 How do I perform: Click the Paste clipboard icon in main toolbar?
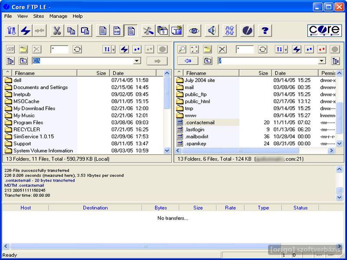click(x=85, y=30)
